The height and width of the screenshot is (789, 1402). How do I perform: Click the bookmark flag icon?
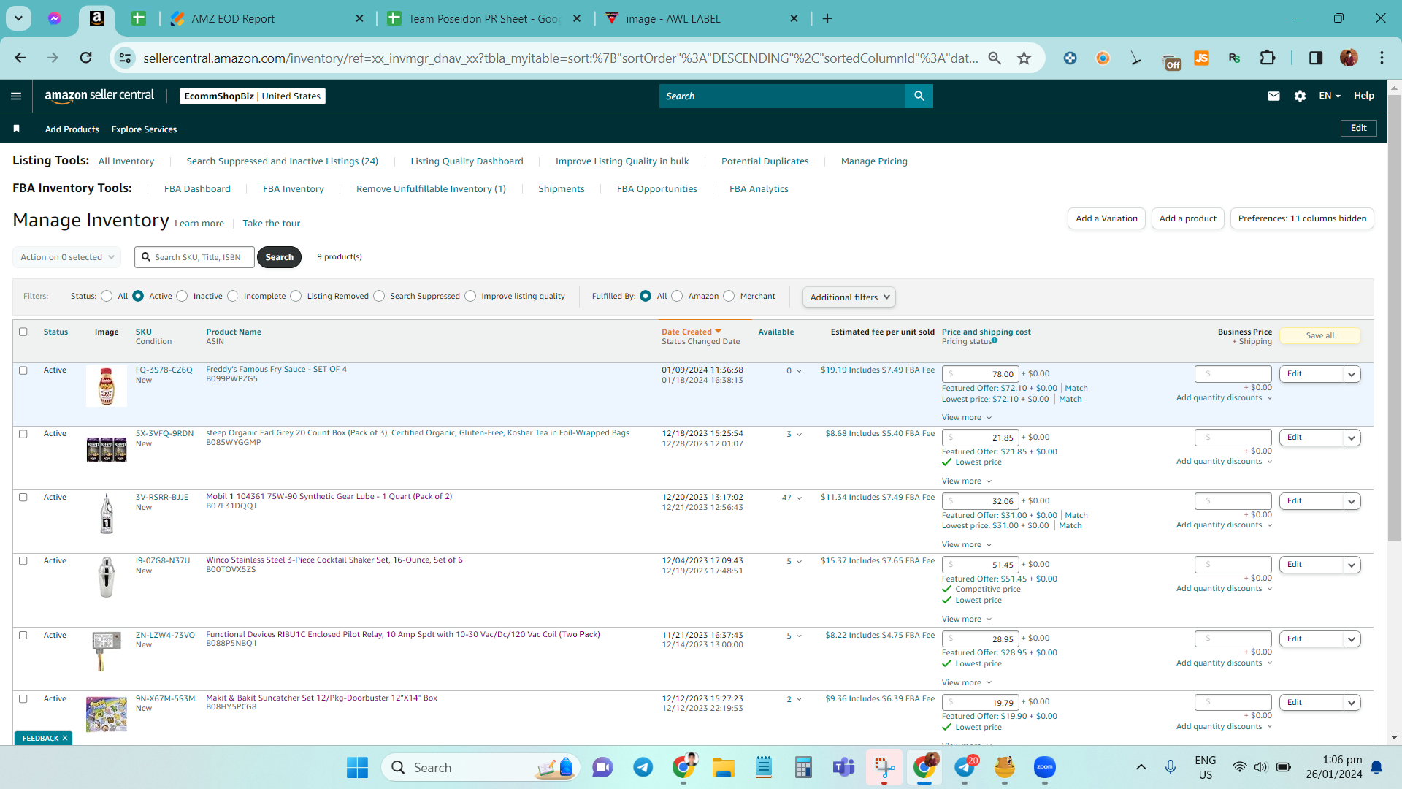coord(16,129)
